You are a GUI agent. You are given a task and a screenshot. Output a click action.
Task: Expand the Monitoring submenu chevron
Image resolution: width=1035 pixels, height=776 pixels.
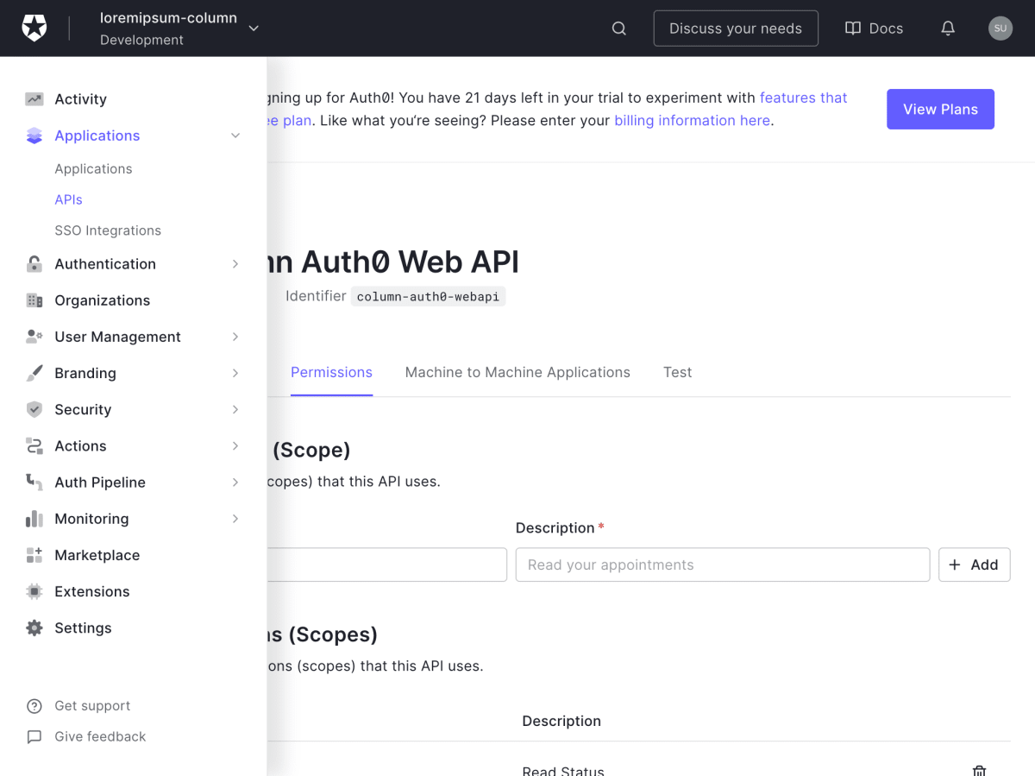(x=235, y=519)
